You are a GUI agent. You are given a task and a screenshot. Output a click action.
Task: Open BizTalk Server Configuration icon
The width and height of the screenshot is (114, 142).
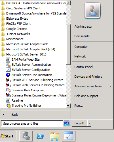pos(8,70)
